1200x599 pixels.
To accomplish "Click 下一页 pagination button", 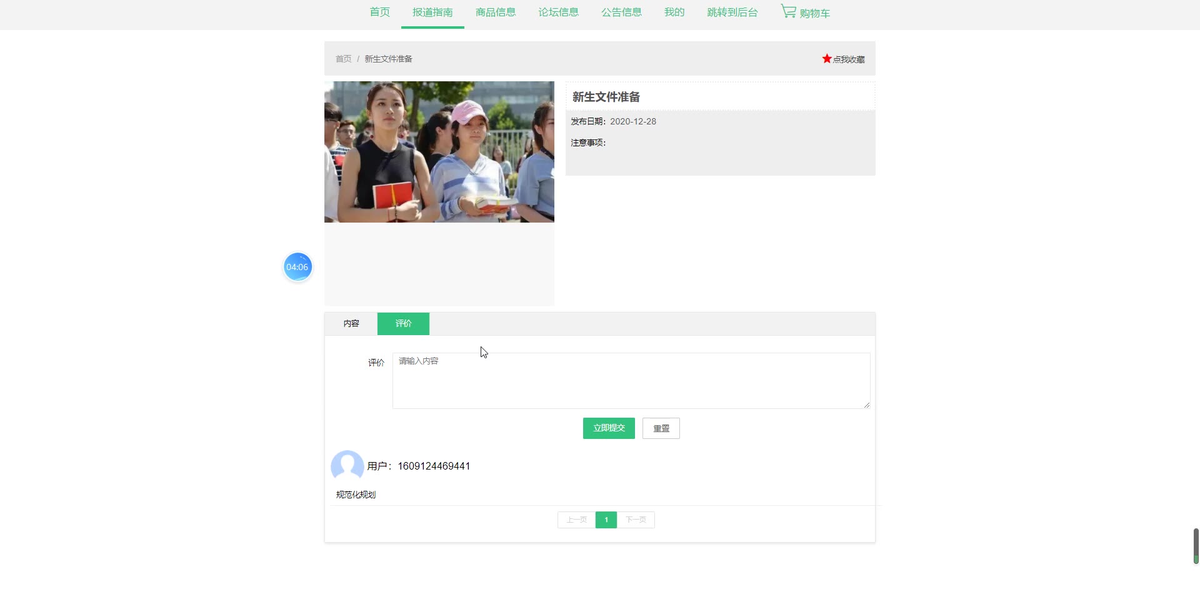I will [636, 520].
